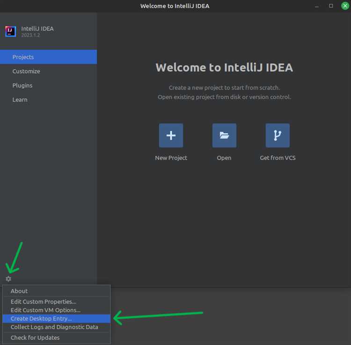Screen dimensions: 351x345
Task: Click the Open folder icon
Action: tap(224, 135)
